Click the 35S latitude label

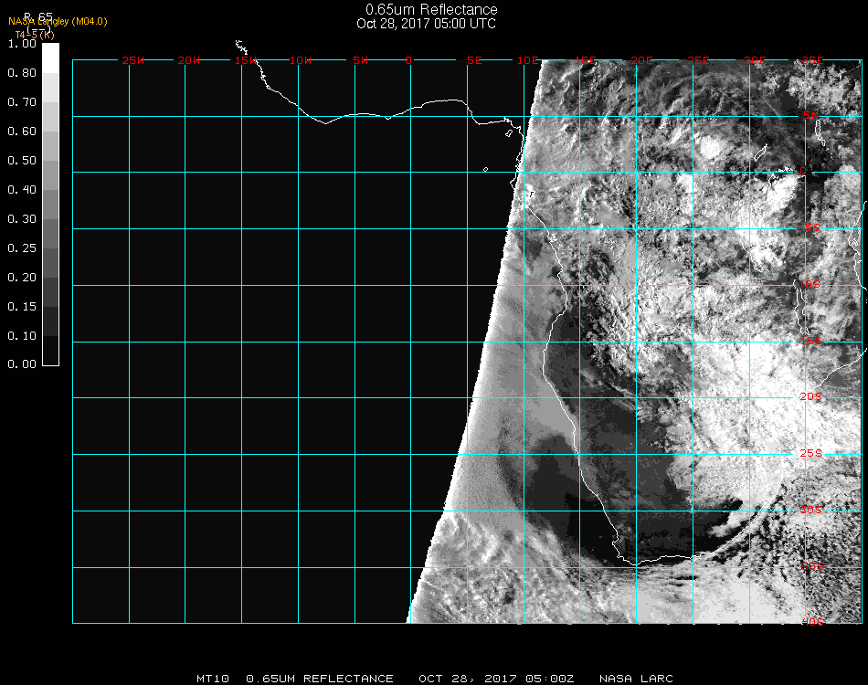[x=812, y=566]
